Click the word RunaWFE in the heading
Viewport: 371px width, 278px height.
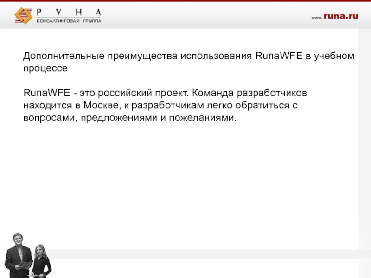point(277,56)
